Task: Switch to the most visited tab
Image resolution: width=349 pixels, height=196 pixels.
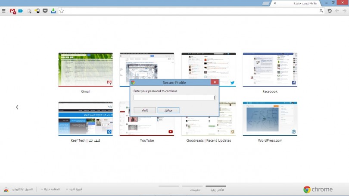Action: coord(216,190)
